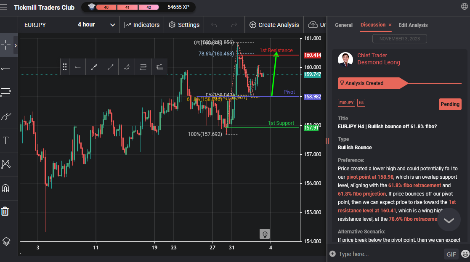The height and width of the screenshot is (262, 470).
Task: Click the 78.6%(160.468) fib label
Action: (216, 53)
